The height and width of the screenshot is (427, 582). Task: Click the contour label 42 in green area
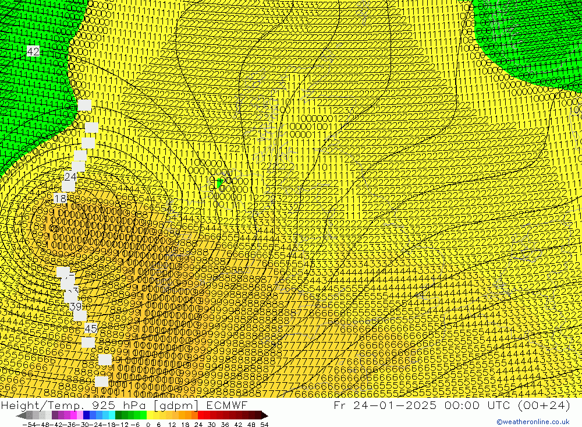[33, 51]
